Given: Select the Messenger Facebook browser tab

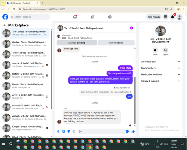Looking at the screenshot, I should [22, 3].
